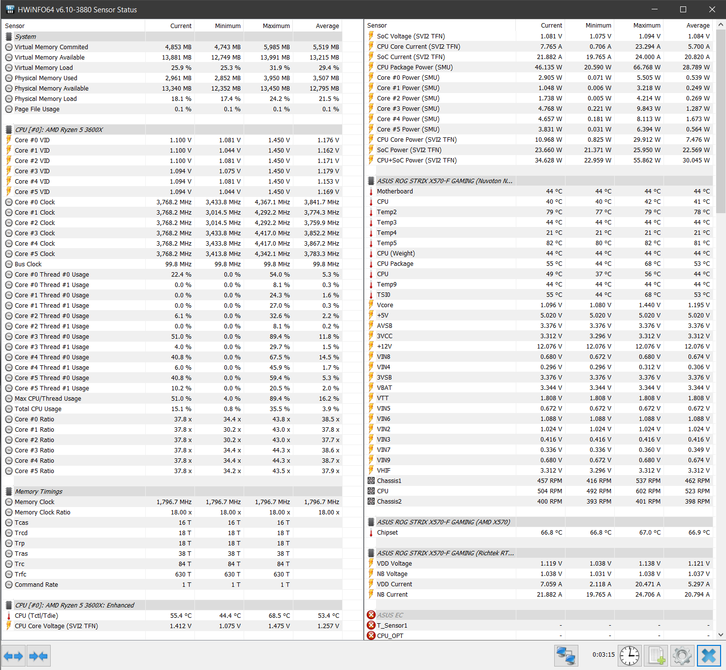Click the Chassis2 fan icon
This screenshot has width=726, height=670.
pyautogui.click(x=371, y=501)
